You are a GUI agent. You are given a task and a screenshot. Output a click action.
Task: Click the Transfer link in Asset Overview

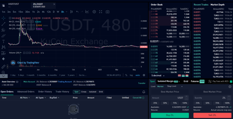142,83
